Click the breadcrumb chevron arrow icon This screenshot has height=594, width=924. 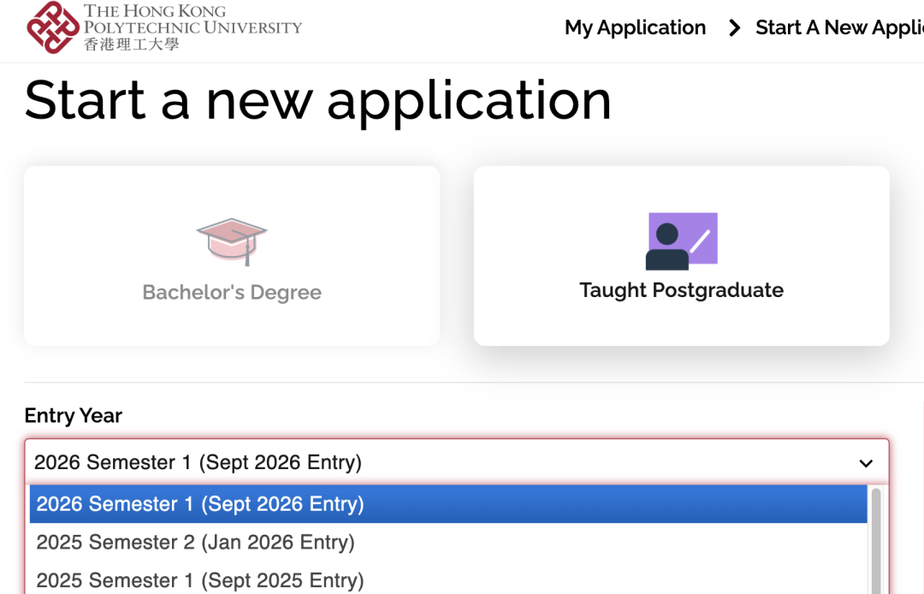tap(734, 27)
